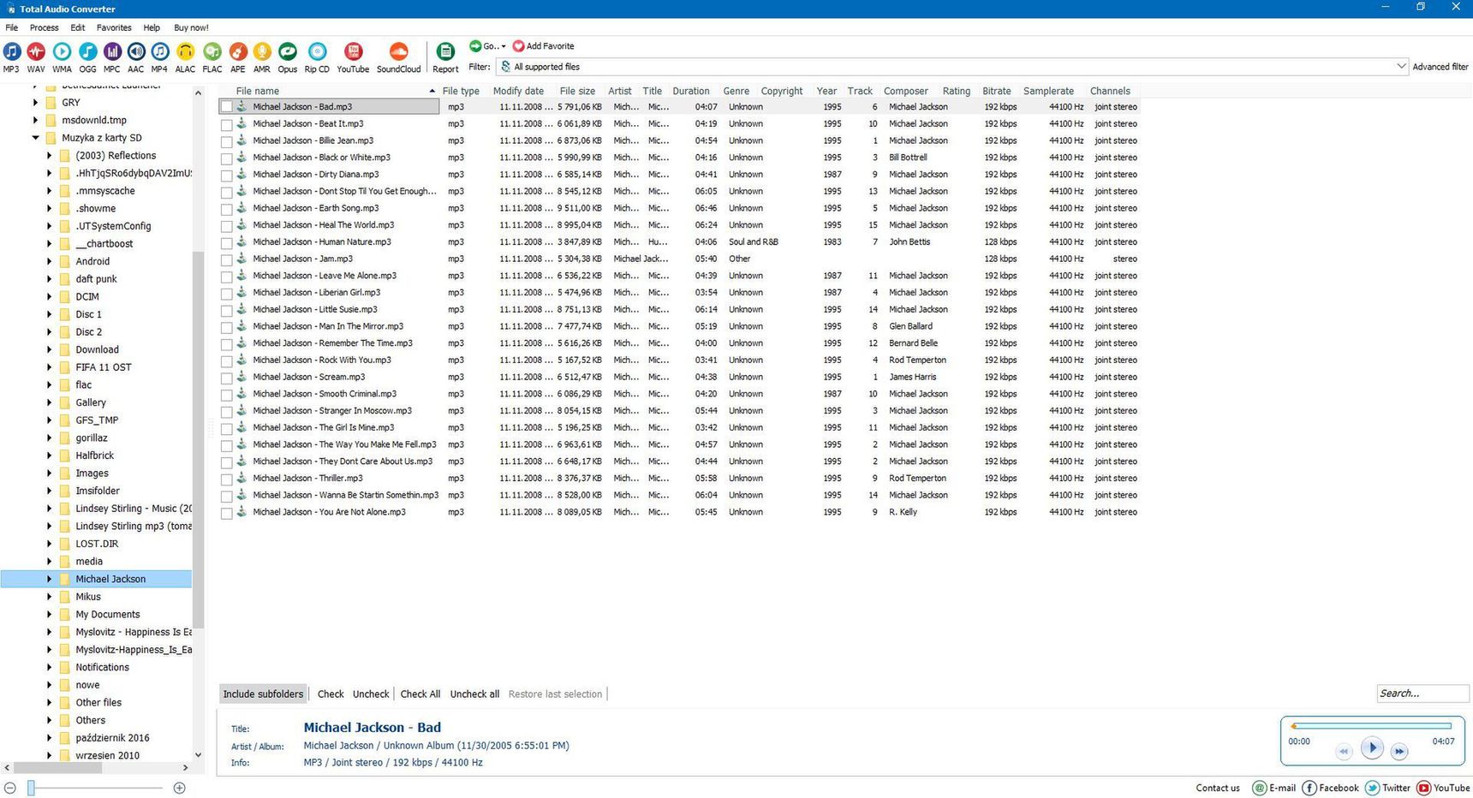Screen dimensions: 1473x798
Task: Open the File menu
Action: pos(12,27)
